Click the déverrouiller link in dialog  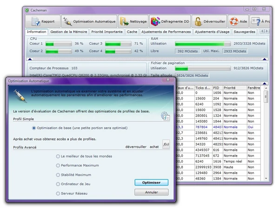[x=136, y=147]
